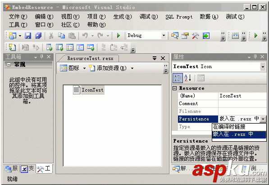The width and height of the screenshot is (269, 185).
Task: Collapse the Resource category
Action: coord(175,88)
